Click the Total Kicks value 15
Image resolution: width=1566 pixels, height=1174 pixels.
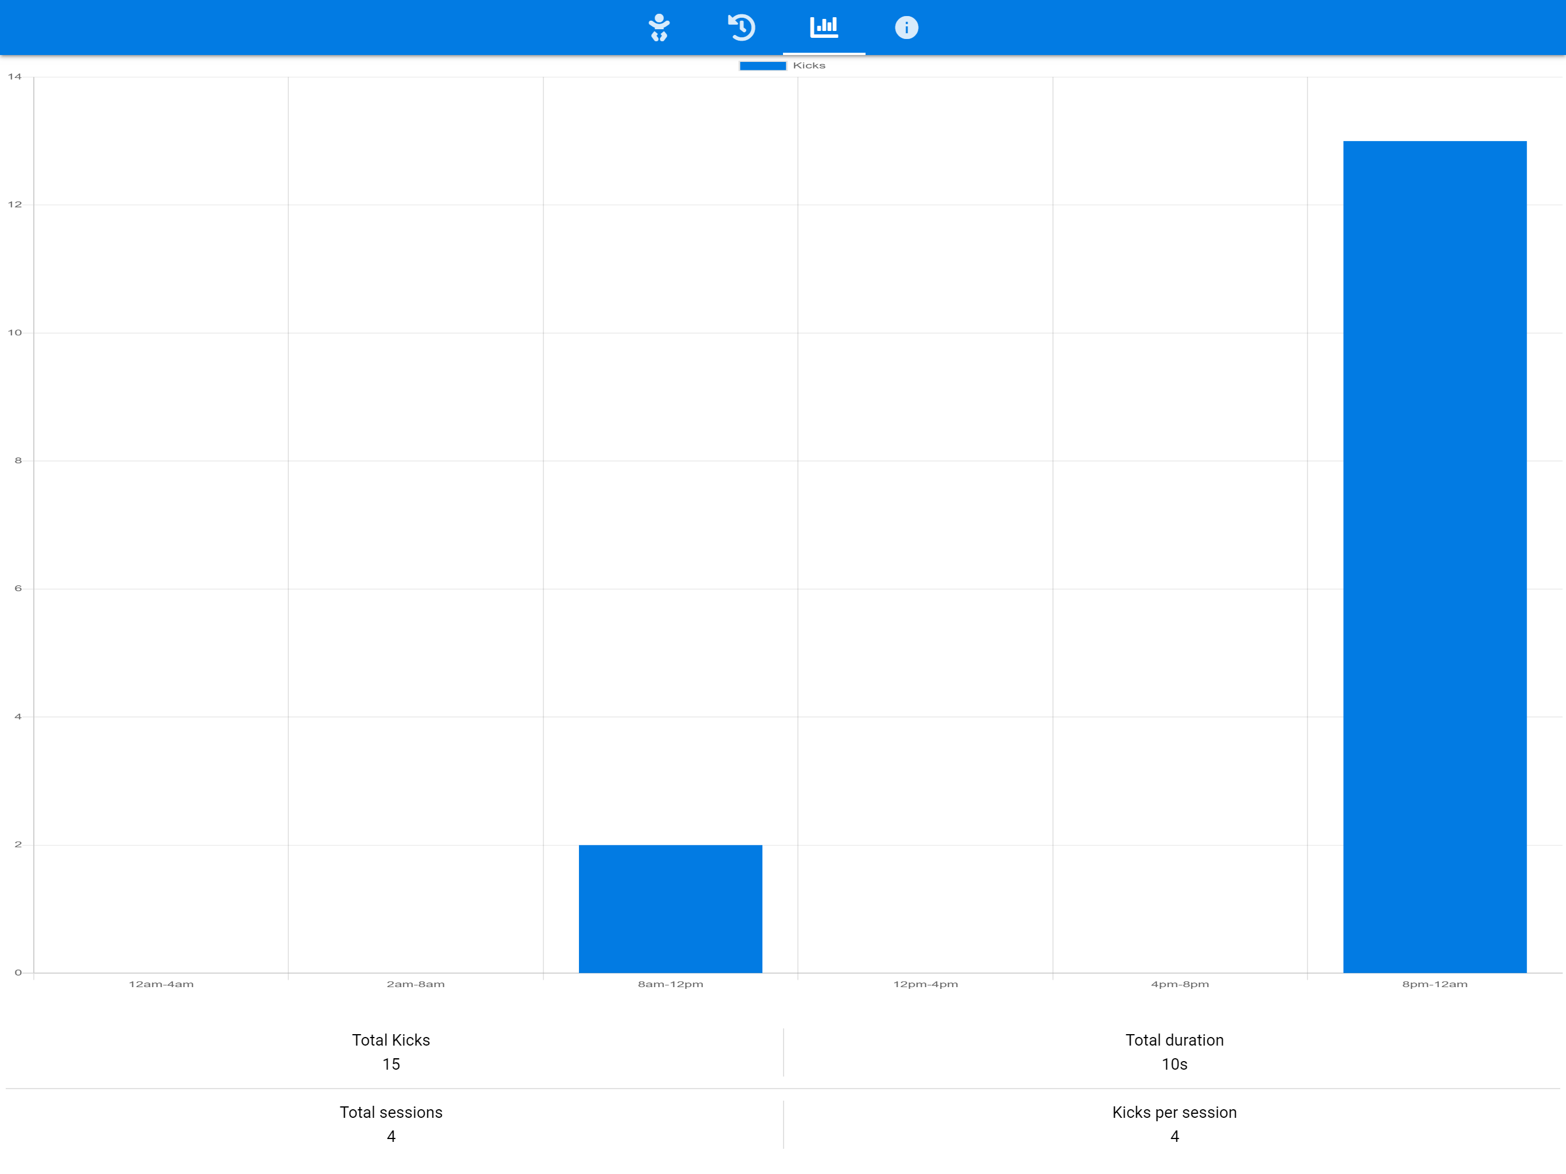pos(391,1065)
